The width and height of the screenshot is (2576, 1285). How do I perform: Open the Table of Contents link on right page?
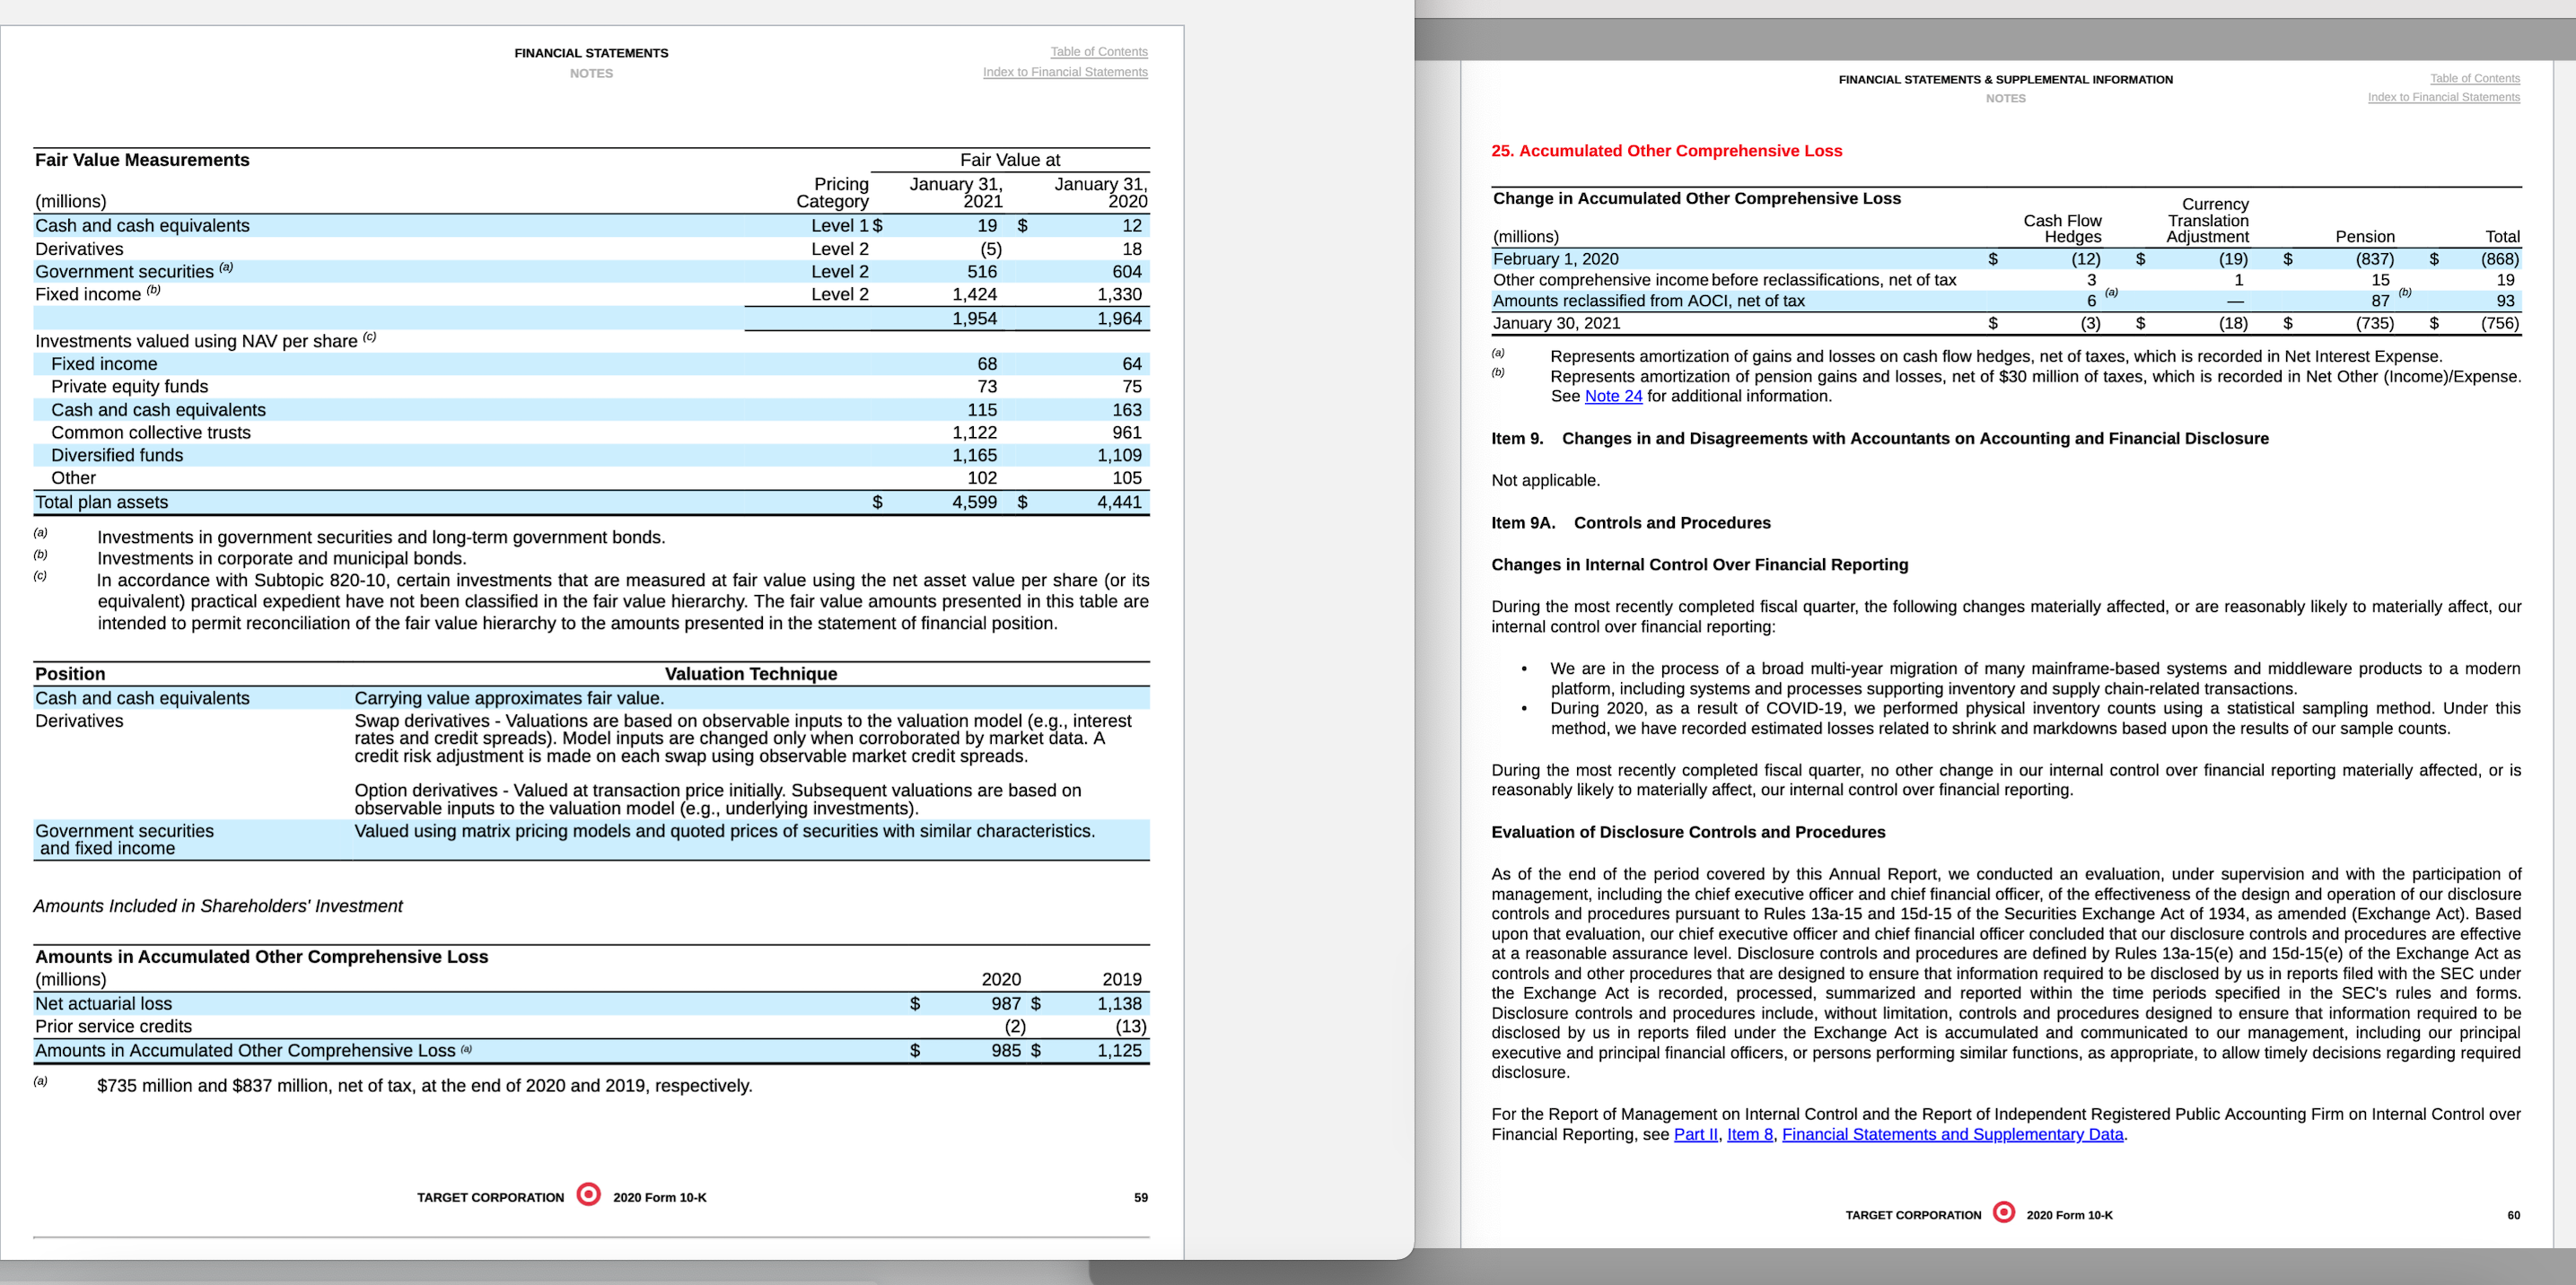(x=2474, y=78)
